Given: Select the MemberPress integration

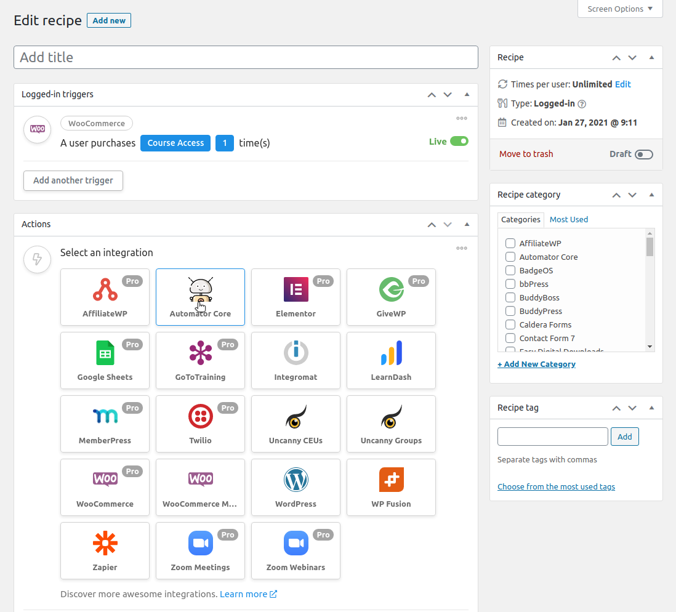Looking at the screenshot, I should [105, 424].
